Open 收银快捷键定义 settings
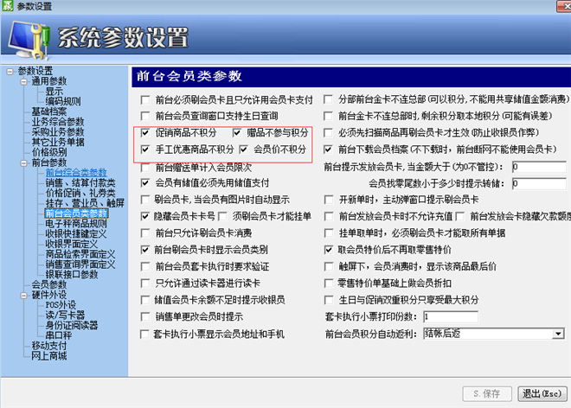571x408 pixels. click(76, 233)
